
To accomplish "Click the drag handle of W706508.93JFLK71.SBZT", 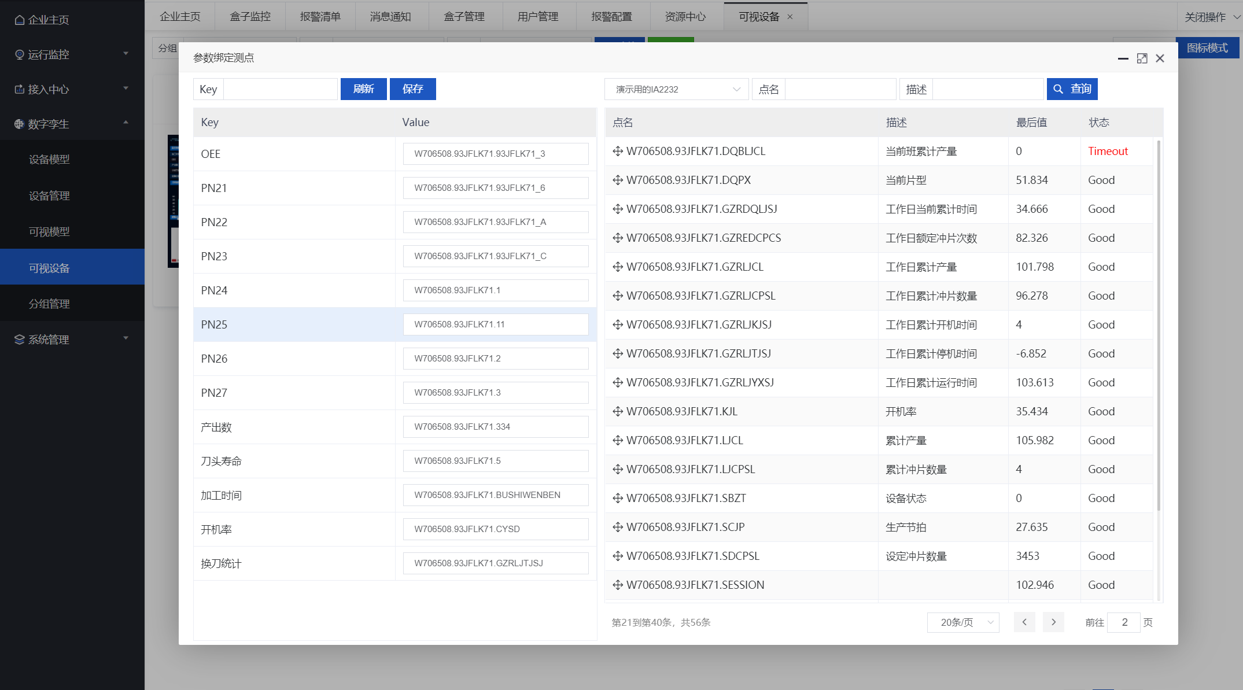I will click(x=618, y=498).
